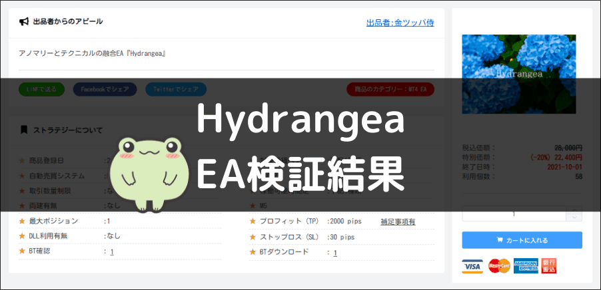601x290 pixels.
Task: Select the heading ストラテジーについて
Action: (x=68, y=130)
